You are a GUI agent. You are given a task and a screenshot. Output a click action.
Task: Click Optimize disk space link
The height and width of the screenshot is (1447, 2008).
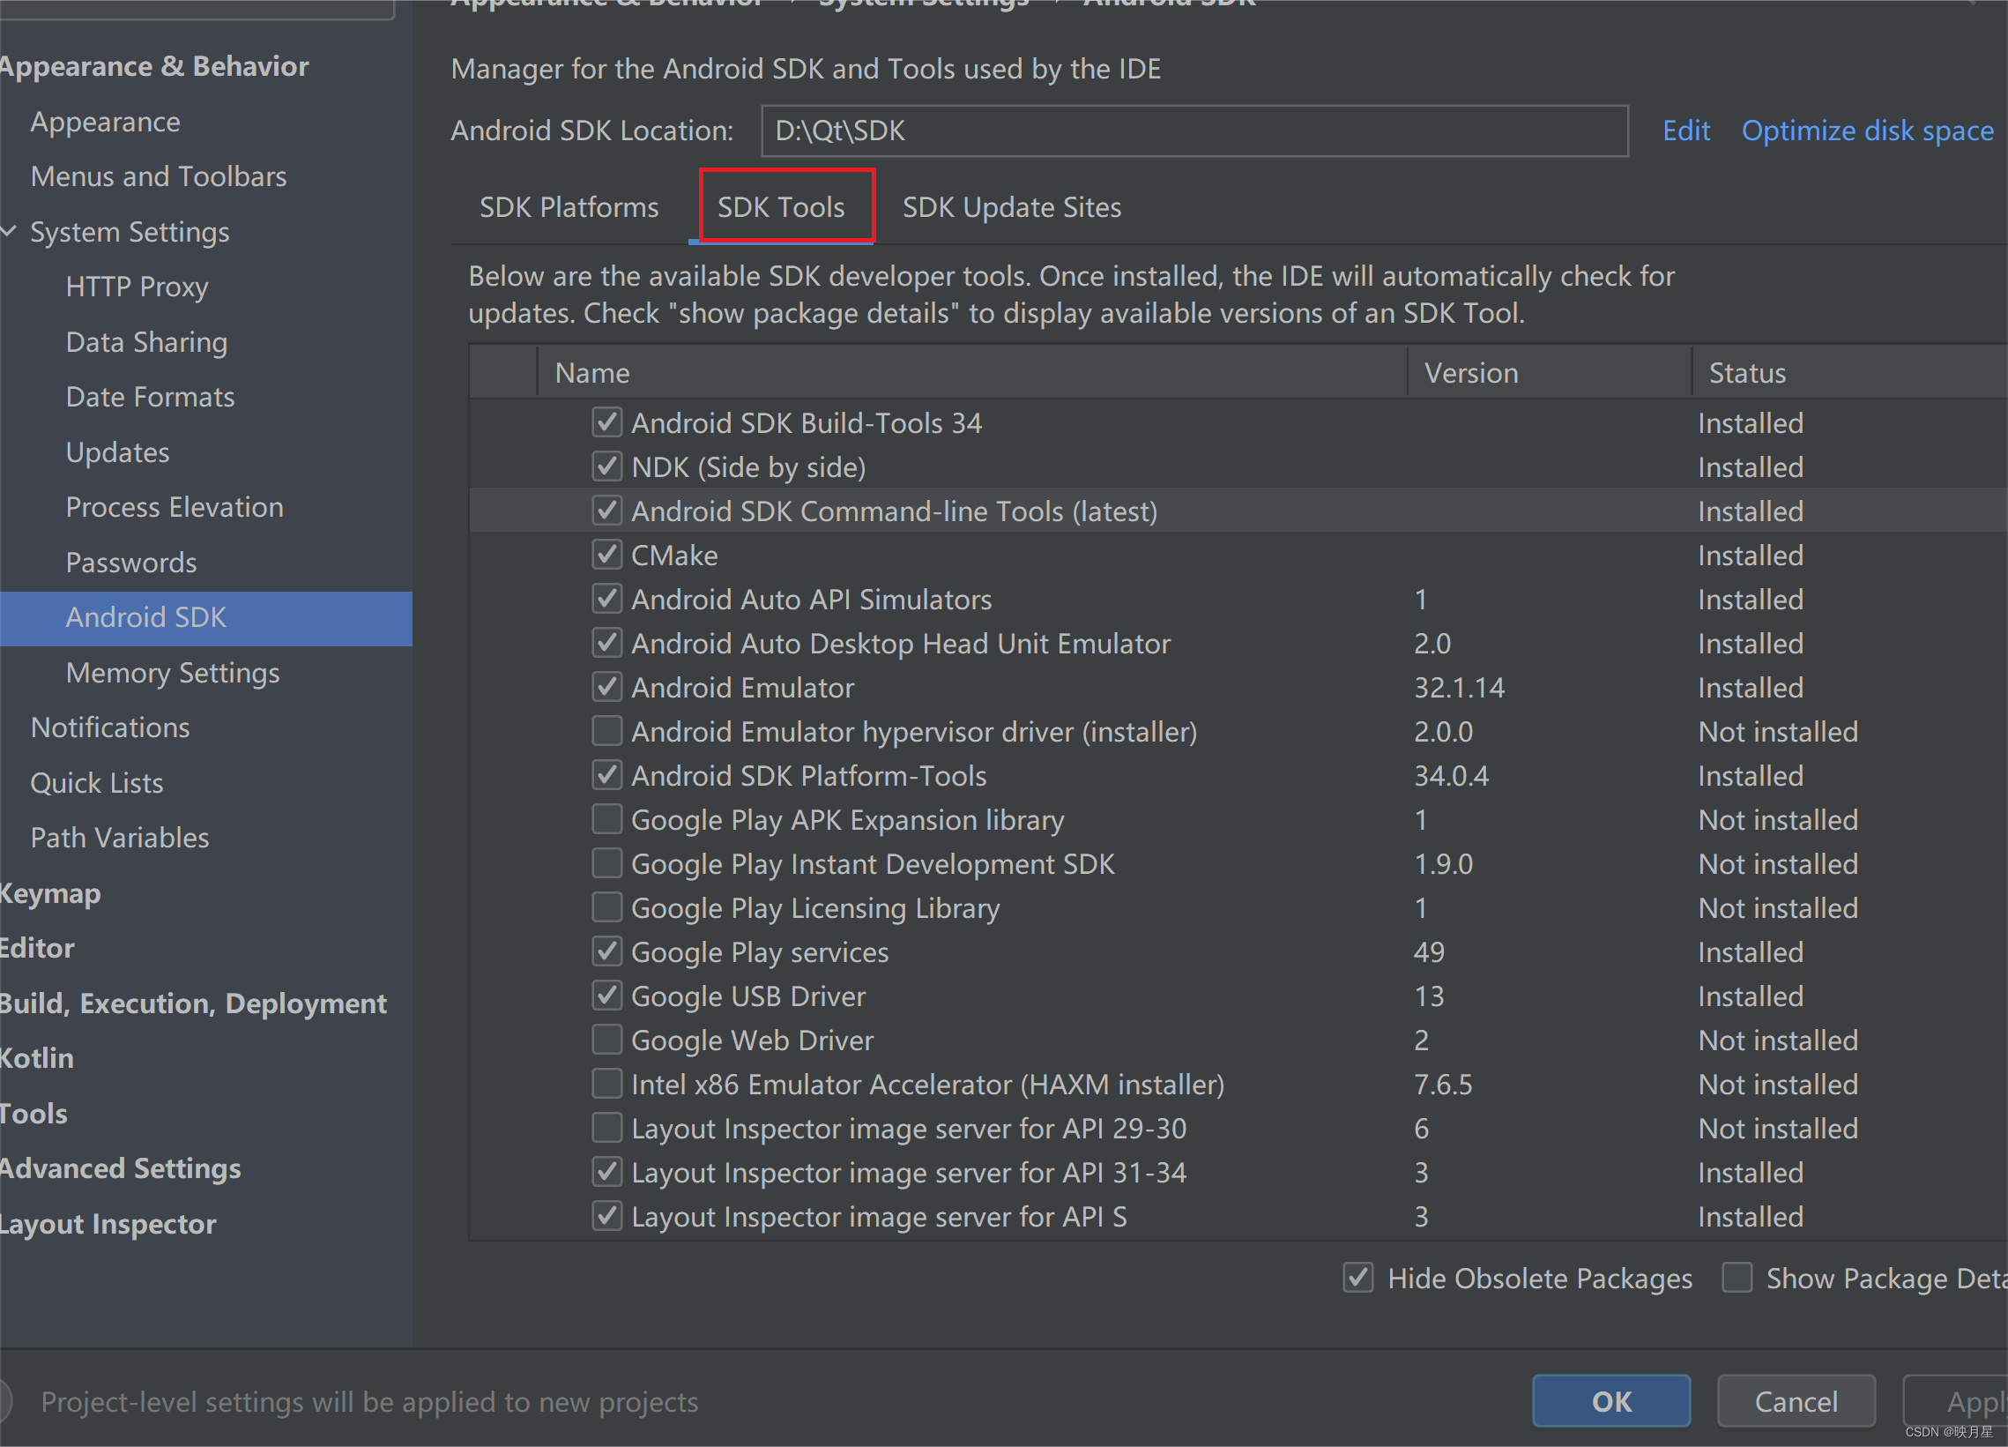(x=1867, y=131)
